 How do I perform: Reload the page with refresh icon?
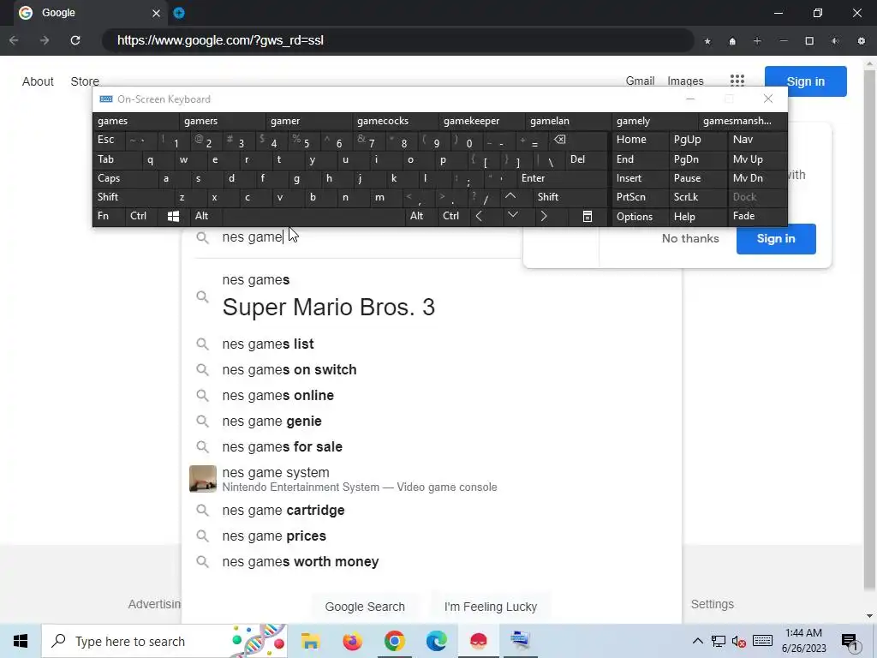point(75,40)
